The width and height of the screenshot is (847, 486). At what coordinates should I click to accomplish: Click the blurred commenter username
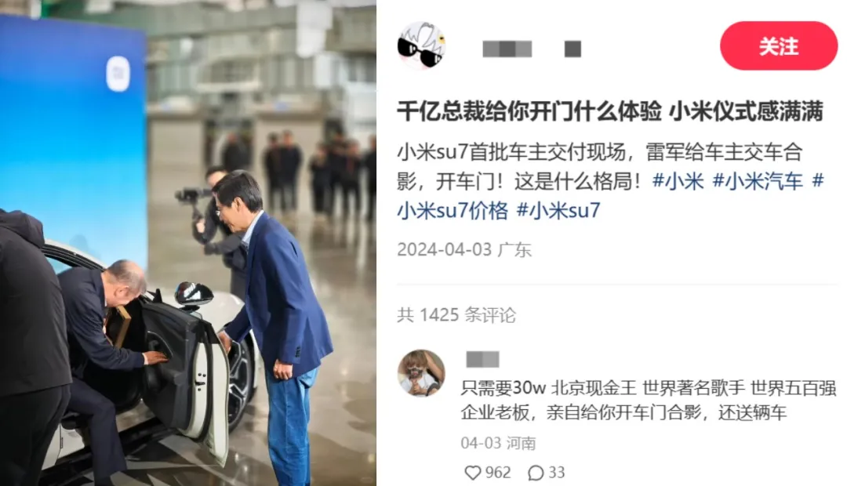[x=482, y=359]
